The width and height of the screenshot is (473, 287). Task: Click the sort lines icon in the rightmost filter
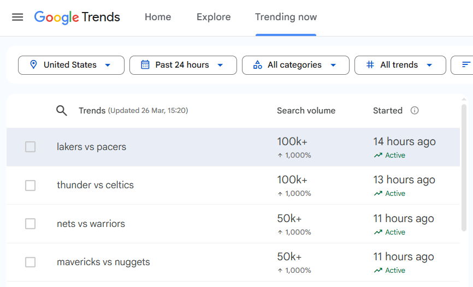(x=466, y=64)
